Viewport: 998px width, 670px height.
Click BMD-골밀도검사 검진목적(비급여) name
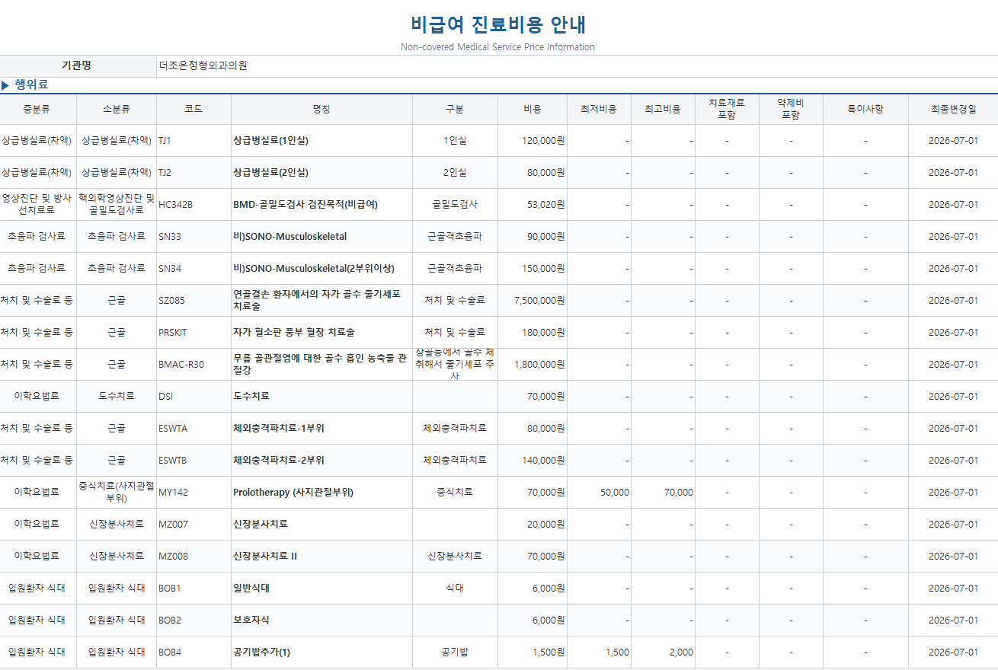point(305,205)
